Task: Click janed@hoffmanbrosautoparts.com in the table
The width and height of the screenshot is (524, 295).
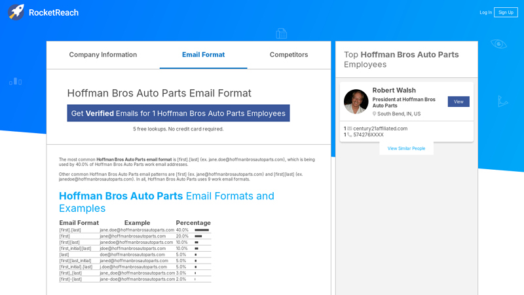Action: coord(134,260)
